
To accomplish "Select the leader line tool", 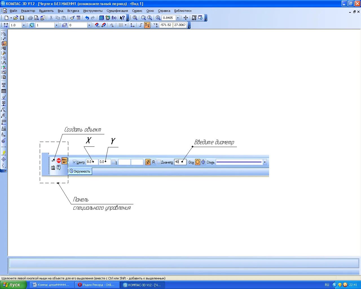I will (4, 110).
